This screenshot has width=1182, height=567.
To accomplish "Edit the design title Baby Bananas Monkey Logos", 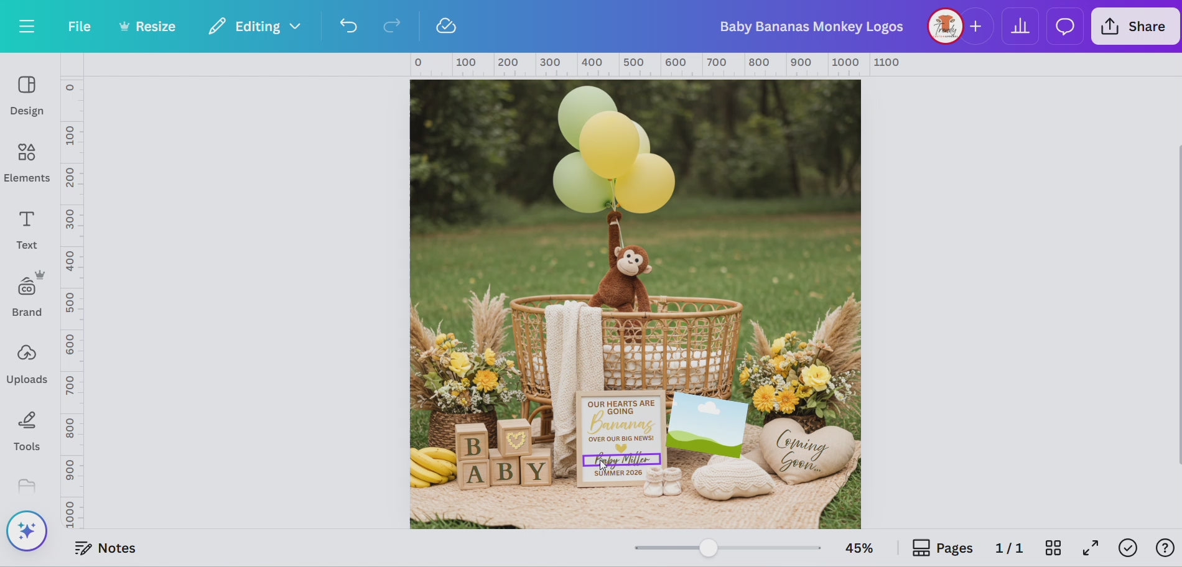I will 811,26.
